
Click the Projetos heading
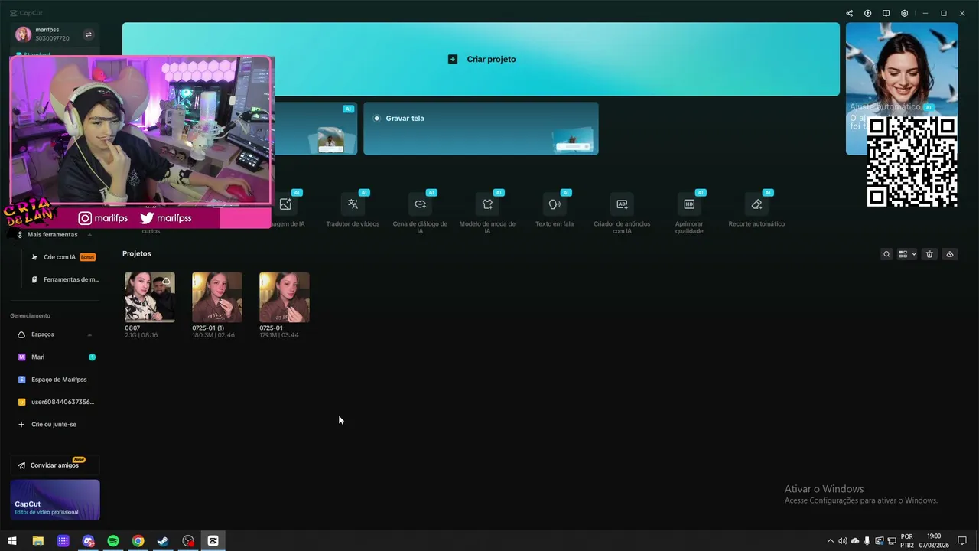click(137, 253)
